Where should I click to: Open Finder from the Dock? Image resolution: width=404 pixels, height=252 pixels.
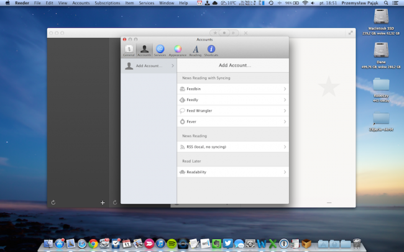point(48,243)
